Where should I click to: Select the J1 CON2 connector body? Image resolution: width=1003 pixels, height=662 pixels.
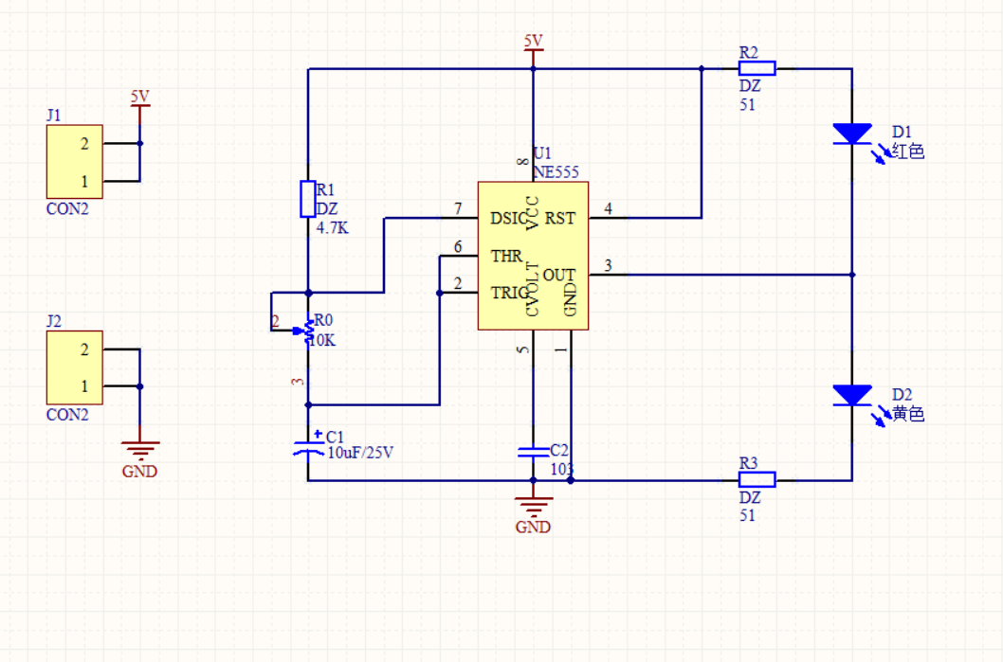[x=74, y=162]
